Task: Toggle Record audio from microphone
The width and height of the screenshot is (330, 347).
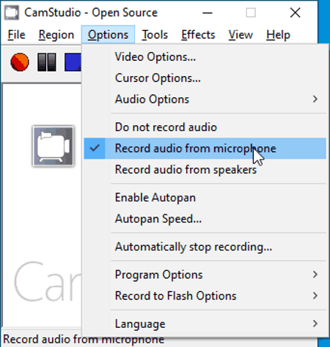Action: 205,149
